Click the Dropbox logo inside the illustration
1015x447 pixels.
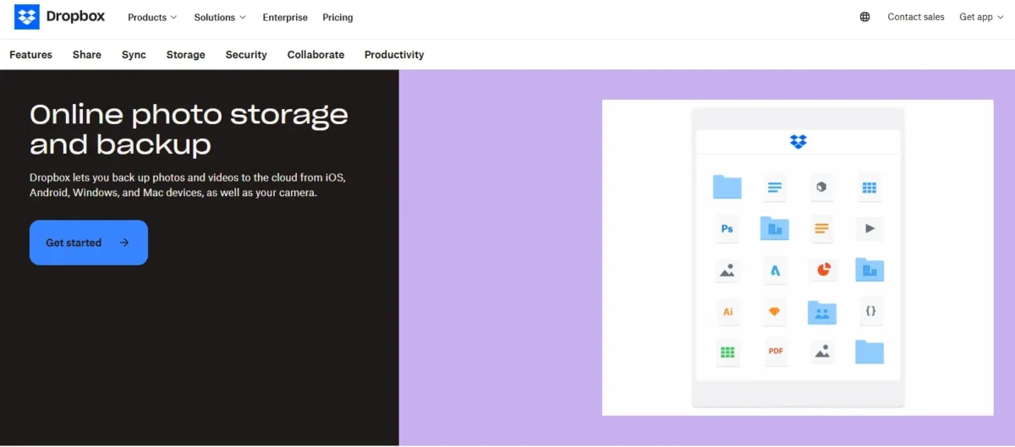tap(798, 141)
